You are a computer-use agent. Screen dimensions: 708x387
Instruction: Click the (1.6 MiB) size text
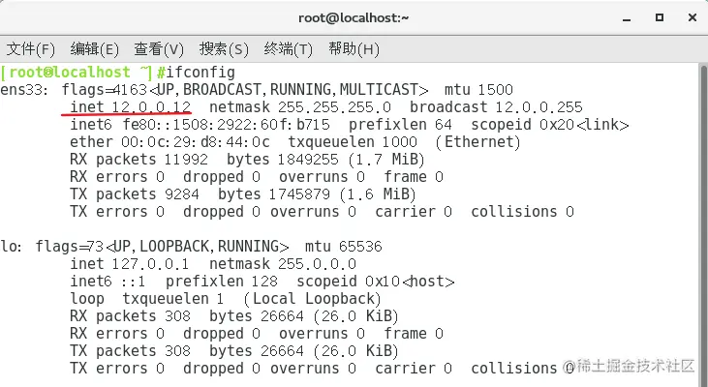(378, 194)
